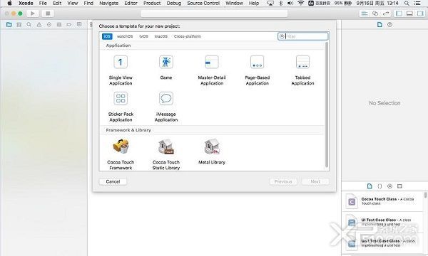428x256 pixels.
Task: Open the Debug menu
Action: pos(173,4)
